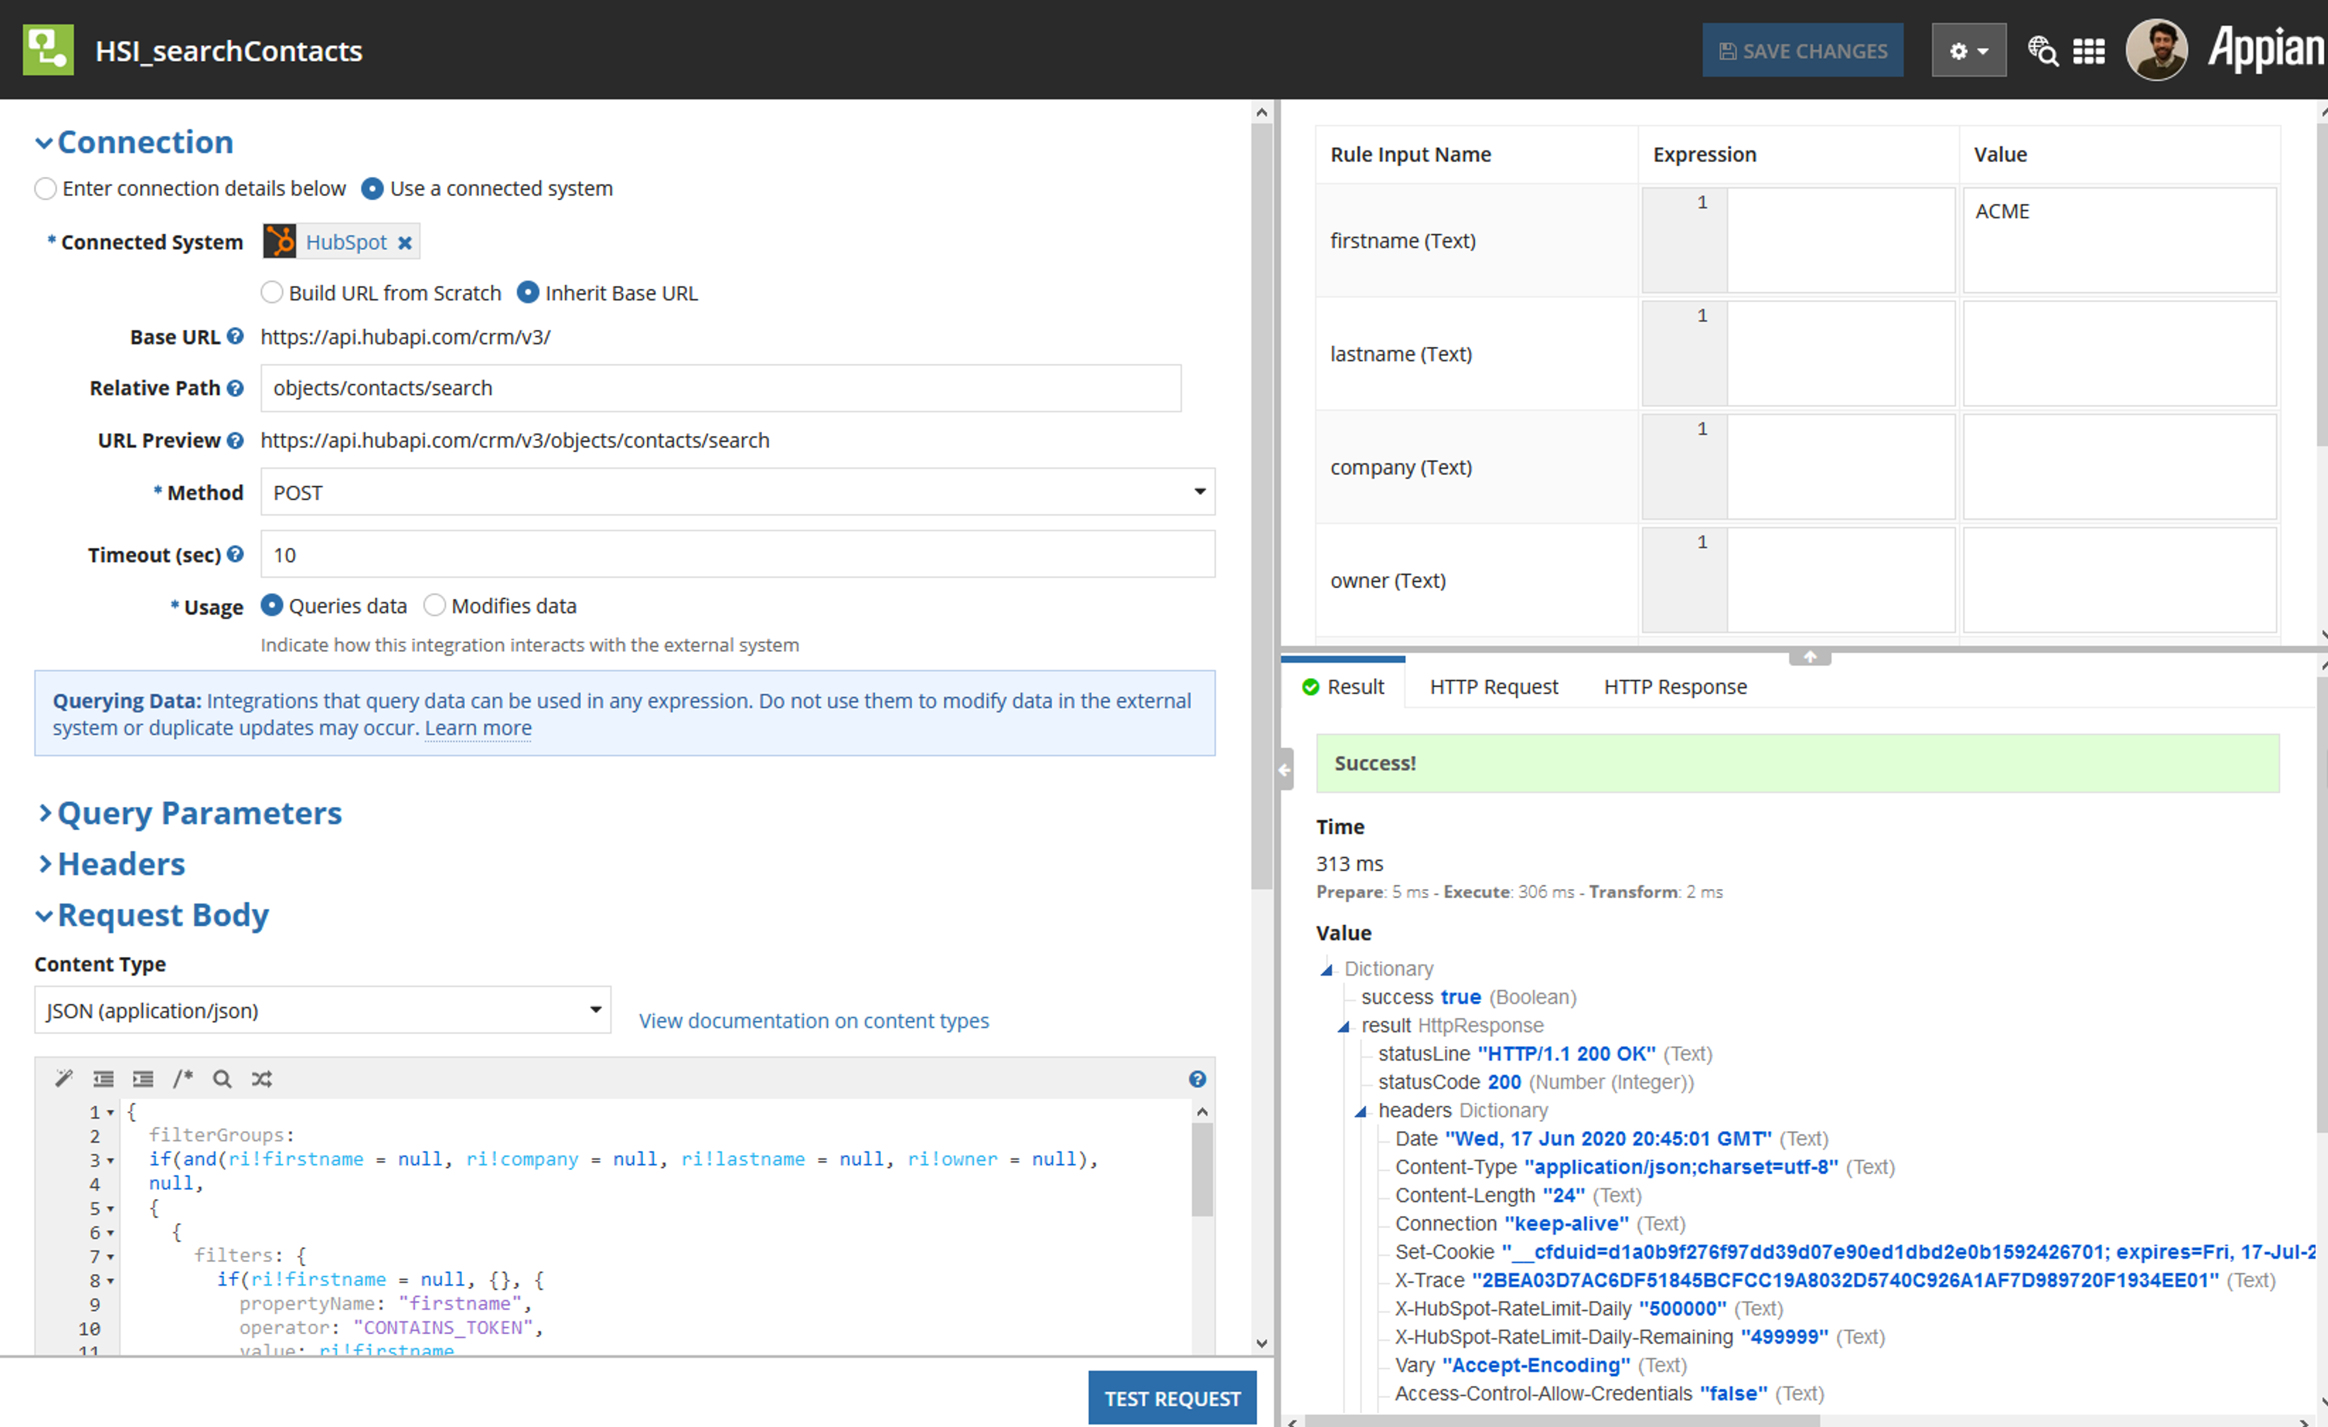The image size is (2328, 1427).
Task: Collapse the top Dictionary node in Value tree
Action: pyautogui.click(x=1326, y=970)
